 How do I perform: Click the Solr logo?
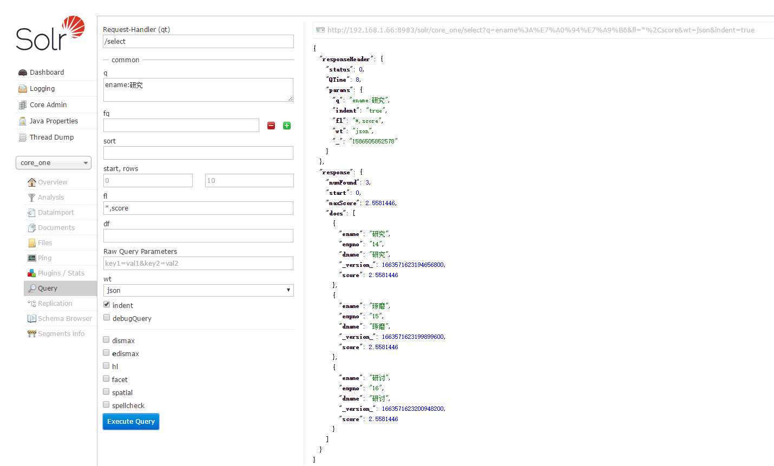coord(50,33)
